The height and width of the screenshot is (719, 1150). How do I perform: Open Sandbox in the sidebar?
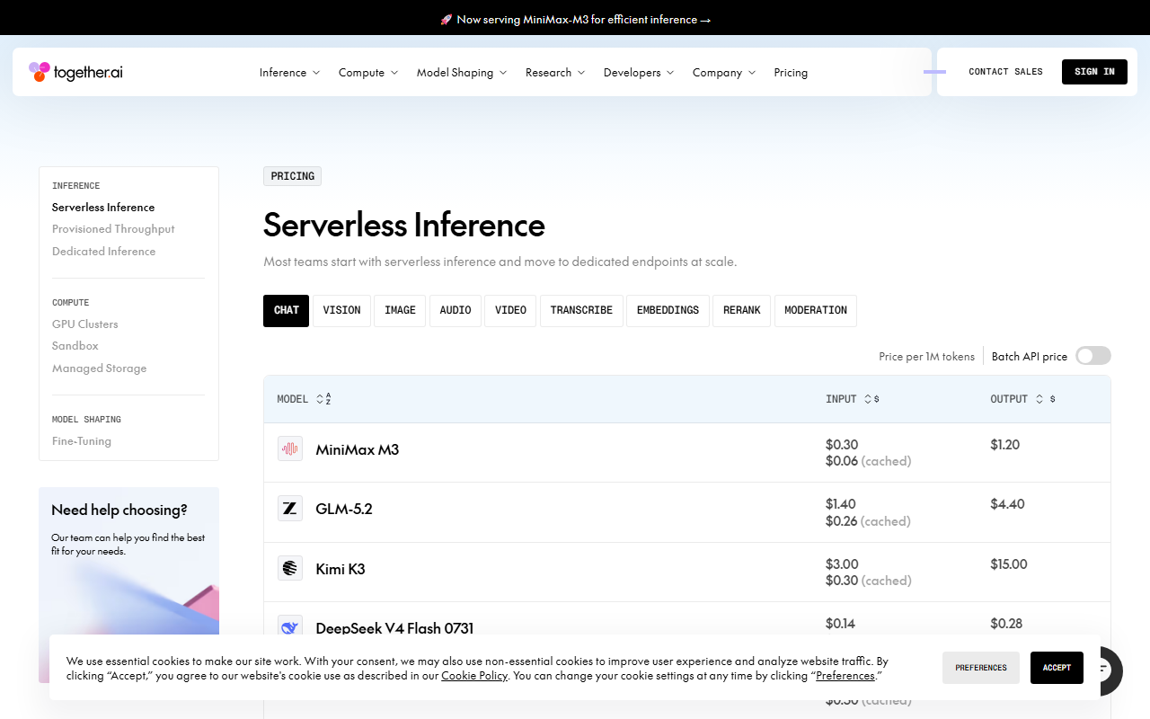75,346
